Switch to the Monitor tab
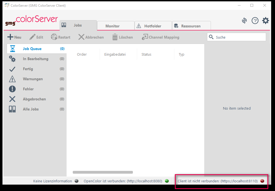This screenshot has height=191, width=275. pos(116,26)
